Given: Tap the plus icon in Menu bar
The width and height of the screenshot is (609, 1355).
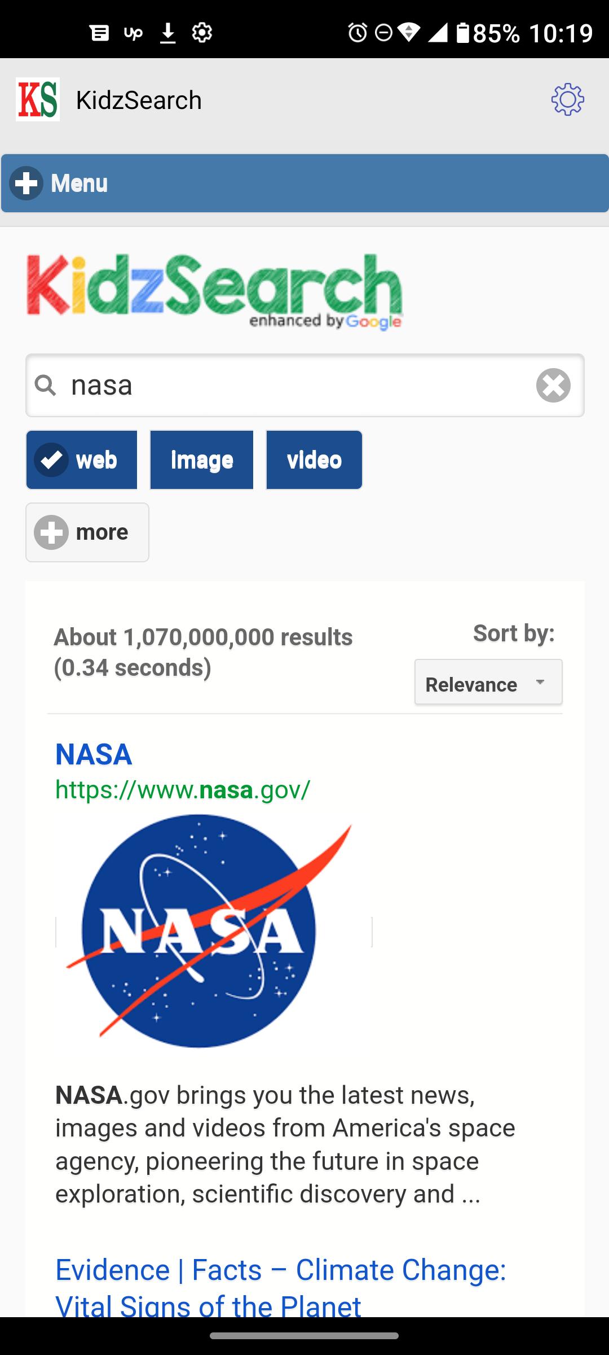Looking at the screenshot, I should (x=26, y=183).
